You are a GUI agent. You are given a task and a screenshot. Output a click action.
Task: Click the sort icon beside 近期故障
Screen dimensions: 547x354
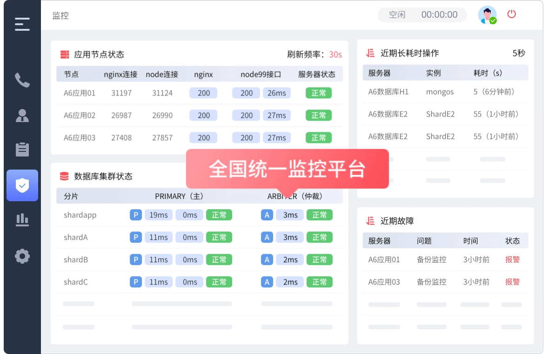coord(370,221)
